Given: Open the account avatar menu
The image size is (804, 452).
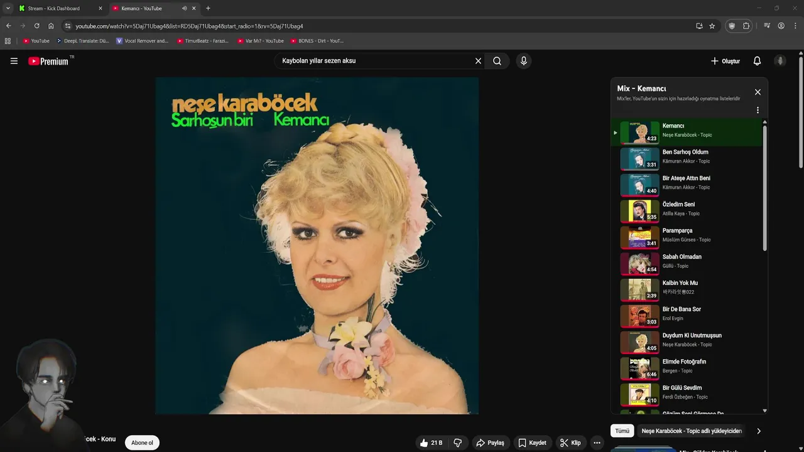Looking at the screenshot, I should click(x=780, y=61).
